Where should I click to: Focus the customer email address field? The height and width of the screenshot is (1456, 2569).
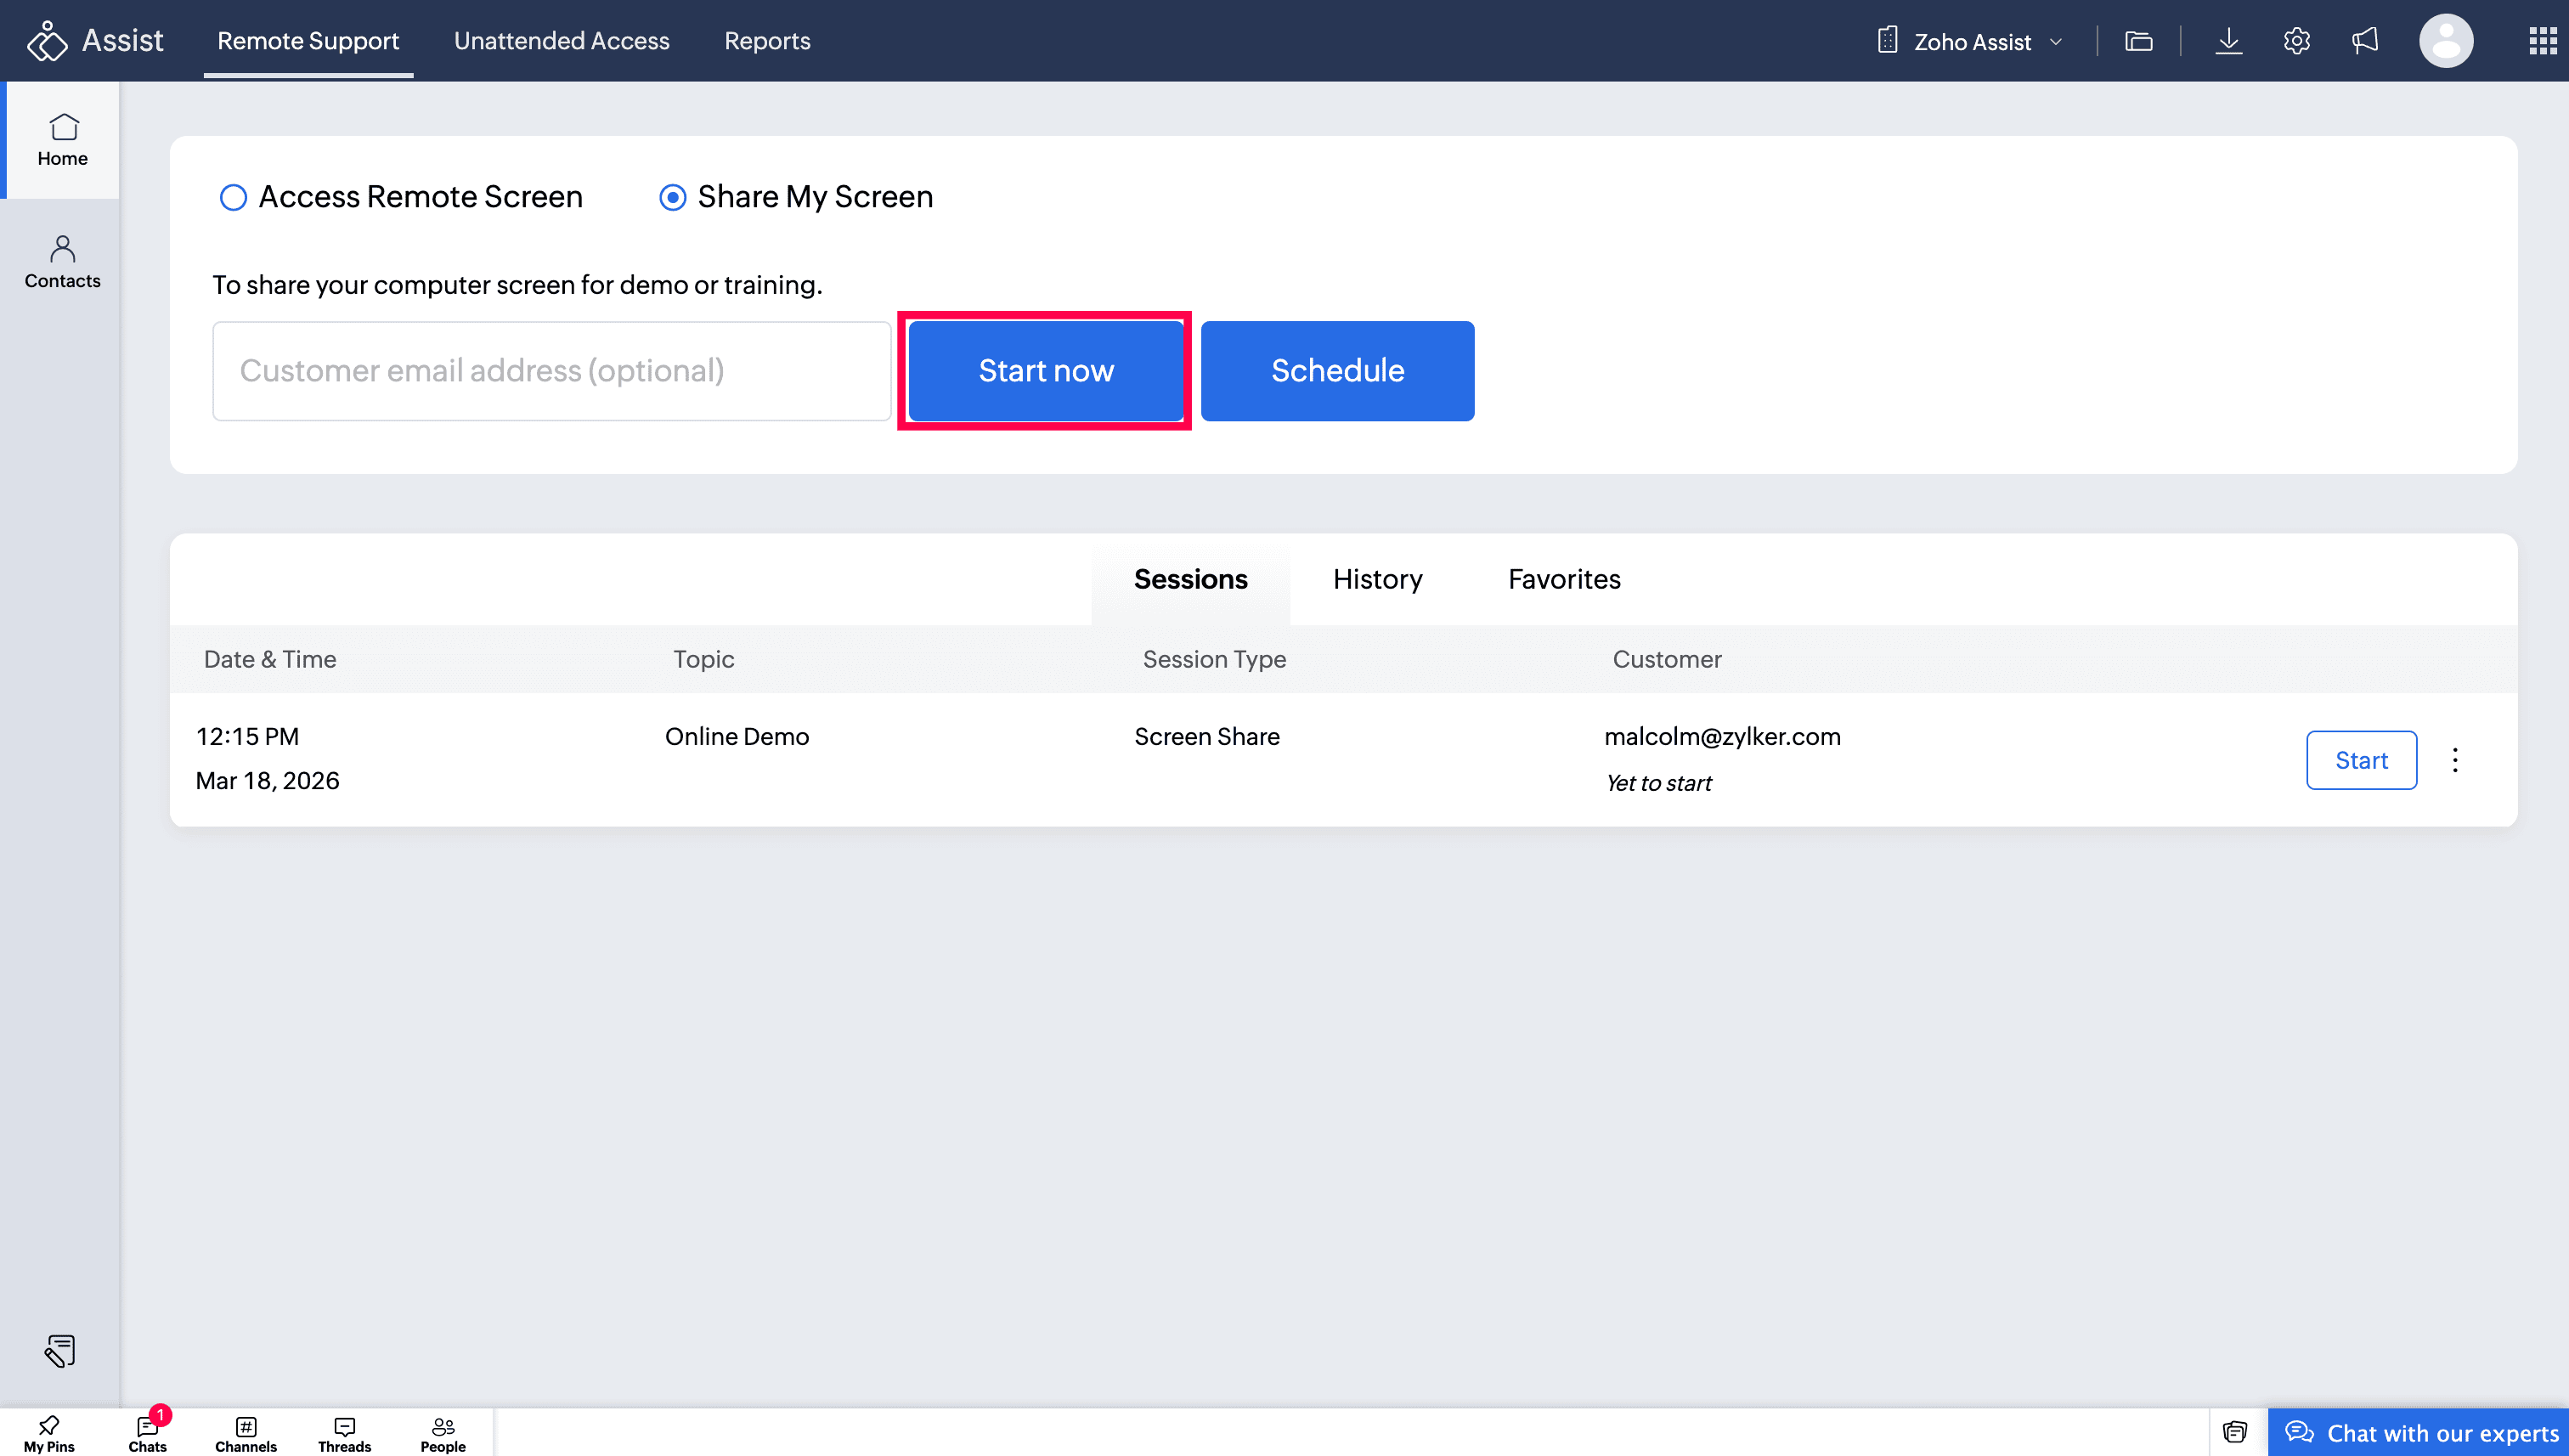[x=551, y=370]
